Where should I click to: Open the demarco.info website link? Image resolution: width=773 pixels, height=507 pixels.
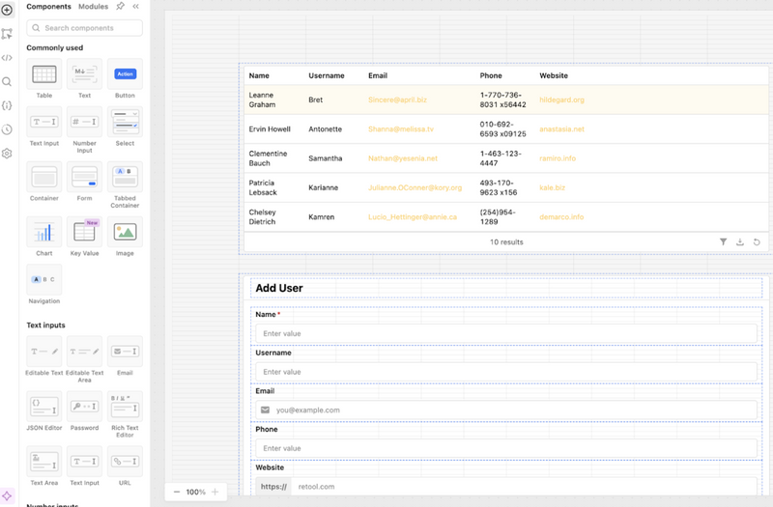coord(561,216)
